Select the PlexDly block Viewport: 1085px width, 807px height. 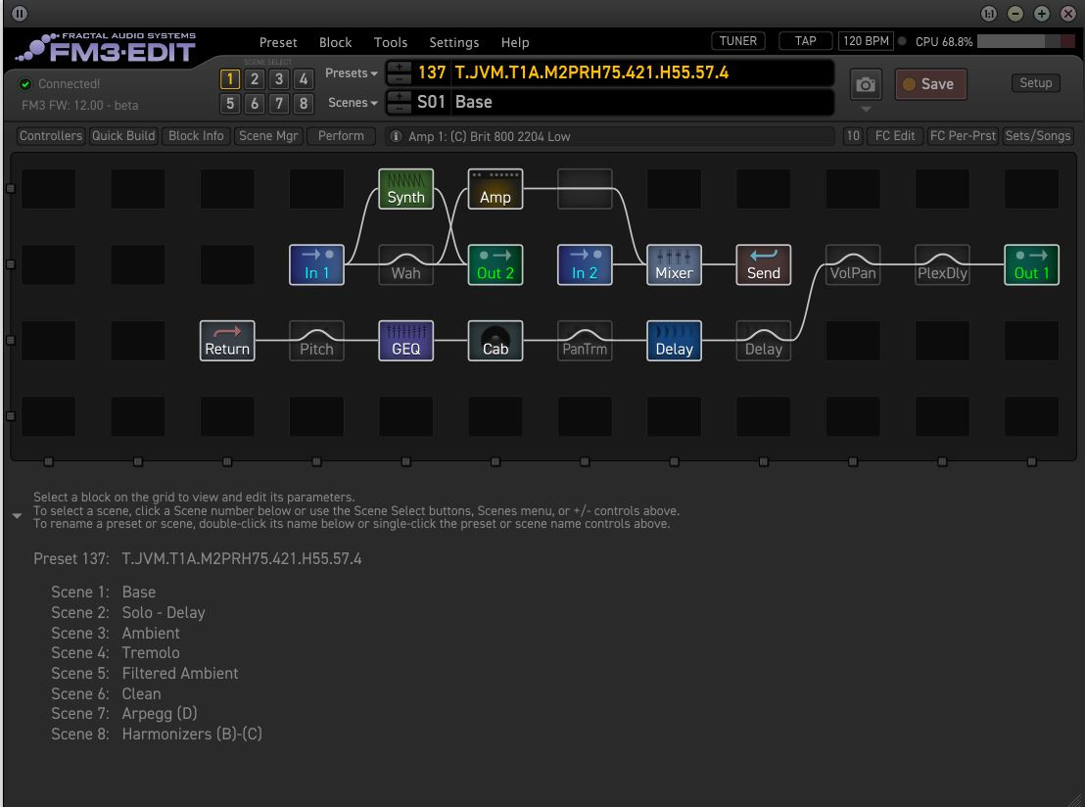coord(942,264)
